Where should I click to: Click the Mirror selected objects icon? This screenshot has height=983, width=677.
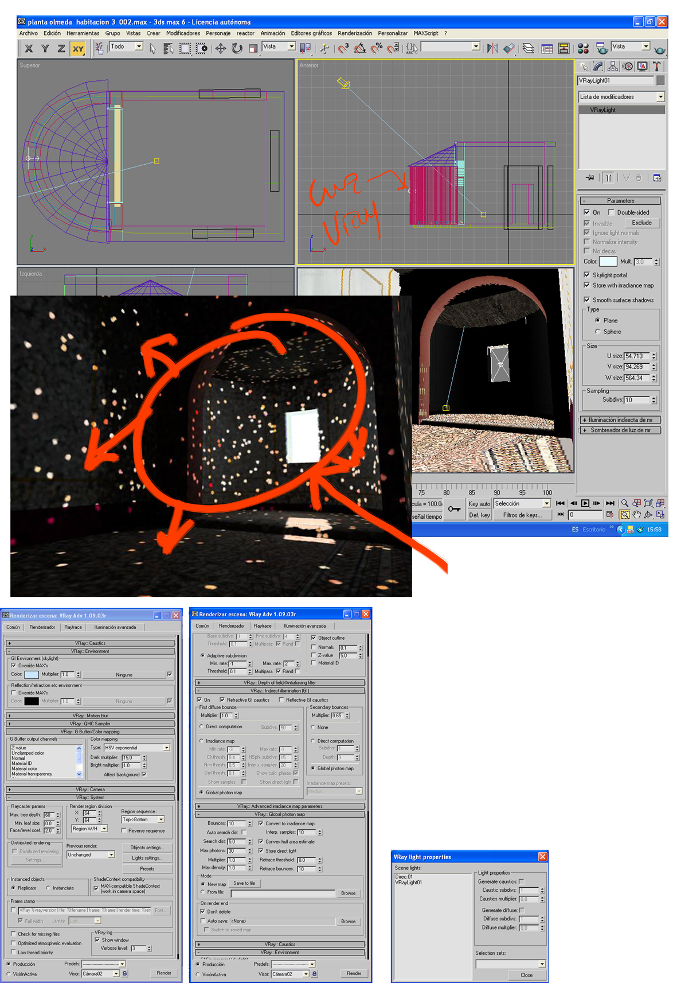492,48
